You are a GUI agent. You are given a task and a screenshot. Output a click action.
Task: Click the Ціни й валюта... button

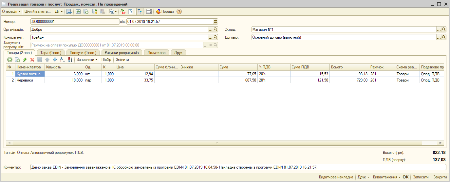pyautogui.click(x=38, y=11)
